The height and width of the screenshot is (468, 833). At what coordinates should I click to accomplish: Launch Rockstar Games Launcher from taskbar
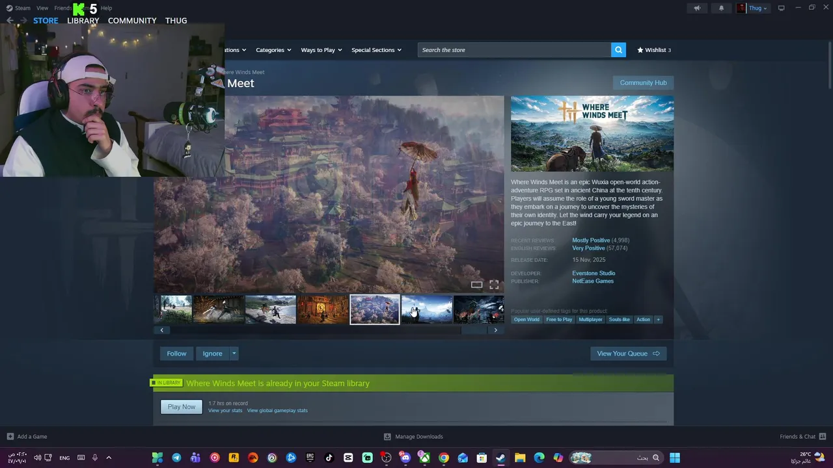(234, 458)
